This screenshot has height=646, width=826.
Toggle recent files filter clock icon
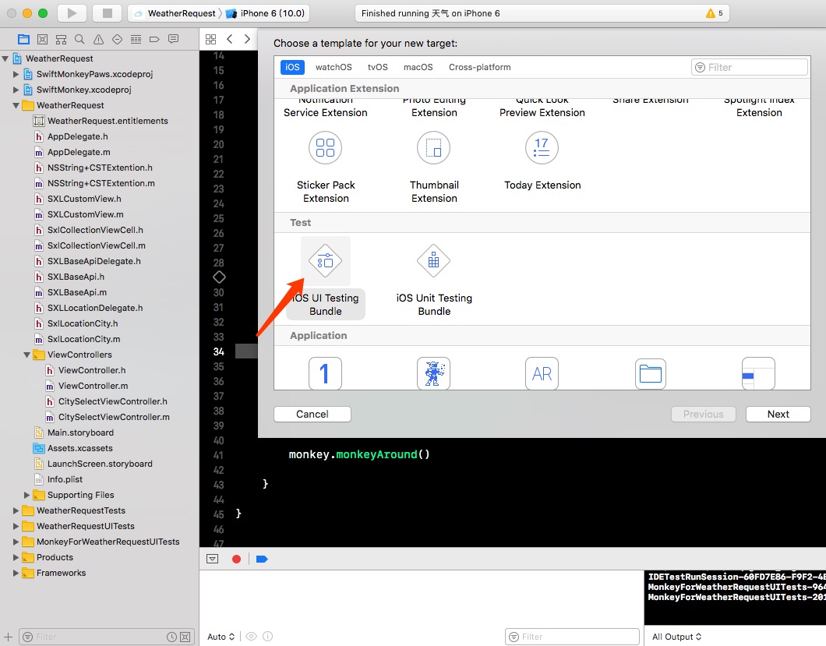(x=171, y=637)
